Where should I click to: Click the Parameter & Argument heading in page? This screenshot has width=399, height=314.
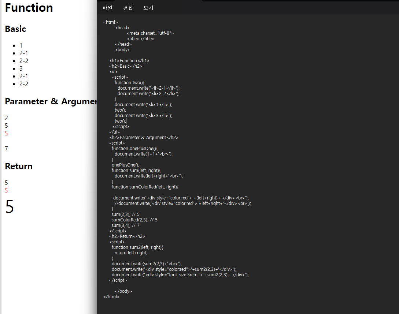click(51, 101)
